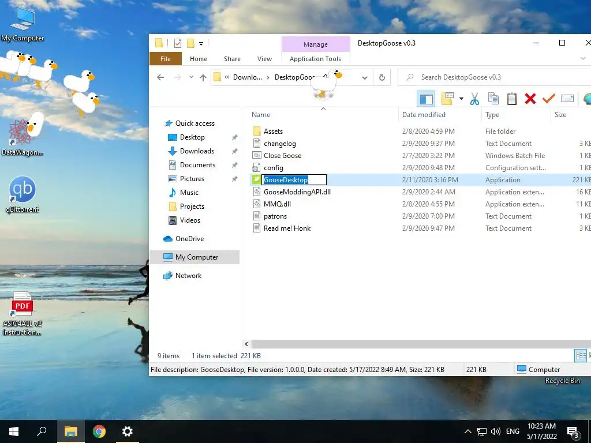591x443 pixels.
Task: Click the Properties icon in quick access toolbar
Action: (x=178, y=44)
